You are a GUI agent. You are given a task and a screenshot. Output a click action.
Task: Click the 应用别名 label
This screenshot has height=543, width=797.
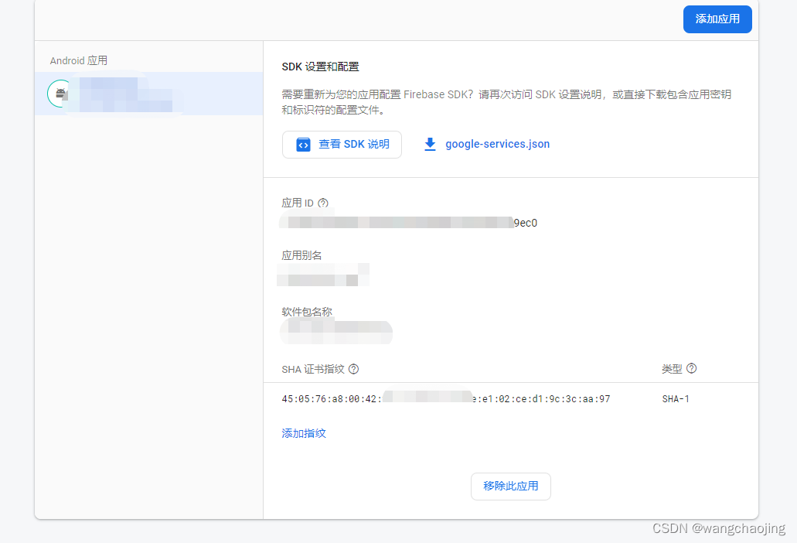click(302, 255)
